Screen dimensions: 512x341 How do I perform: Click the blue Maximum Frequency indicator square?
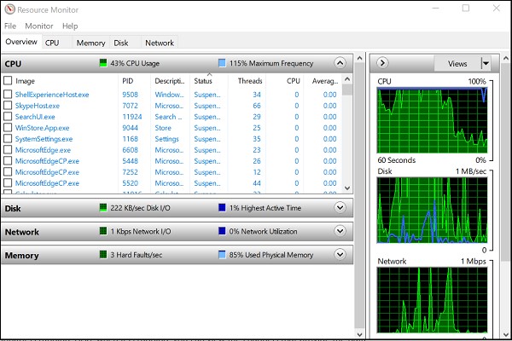click(x=221, y=63)
